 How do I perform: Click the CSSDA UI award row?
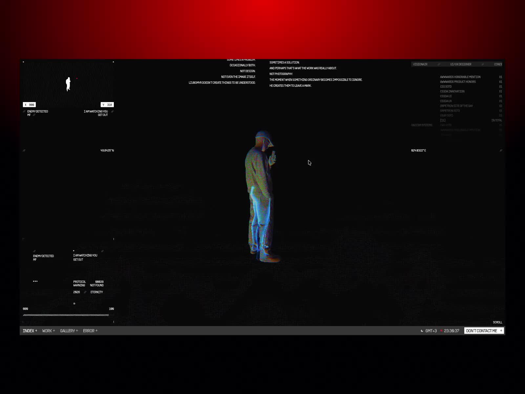coord(471,96)
